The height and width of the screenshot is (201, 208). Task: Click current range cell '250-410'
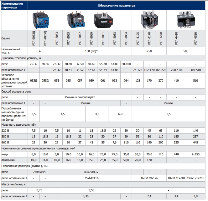click(x=176, y=70)
